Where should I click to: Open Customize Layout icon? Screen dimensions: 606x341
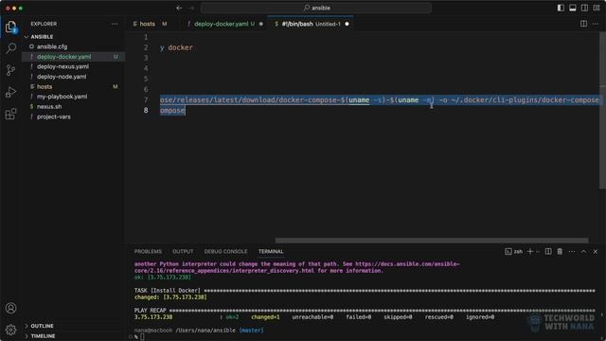click(597, 8)
